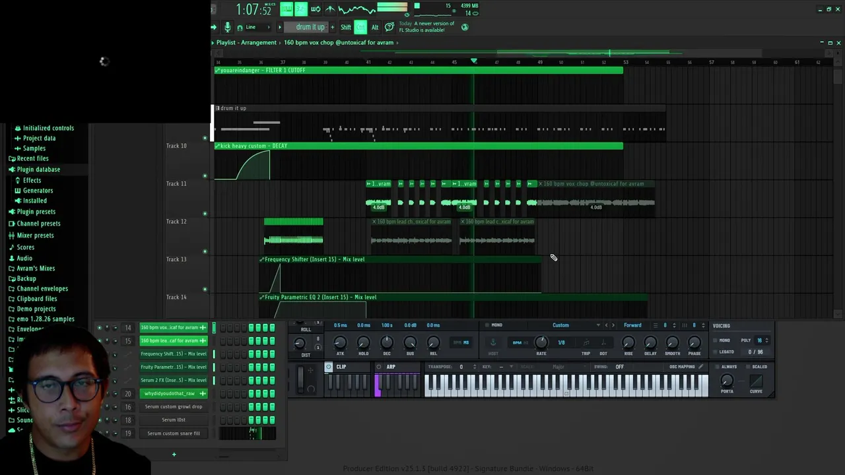Click Plugin database folder icon
The image size is (845, 475).
(12, 170)
